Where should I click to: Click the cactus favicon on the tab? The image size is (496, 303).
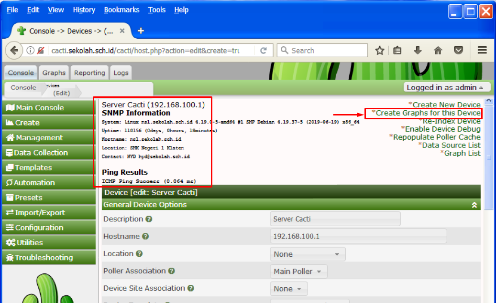tap(22, 31)
